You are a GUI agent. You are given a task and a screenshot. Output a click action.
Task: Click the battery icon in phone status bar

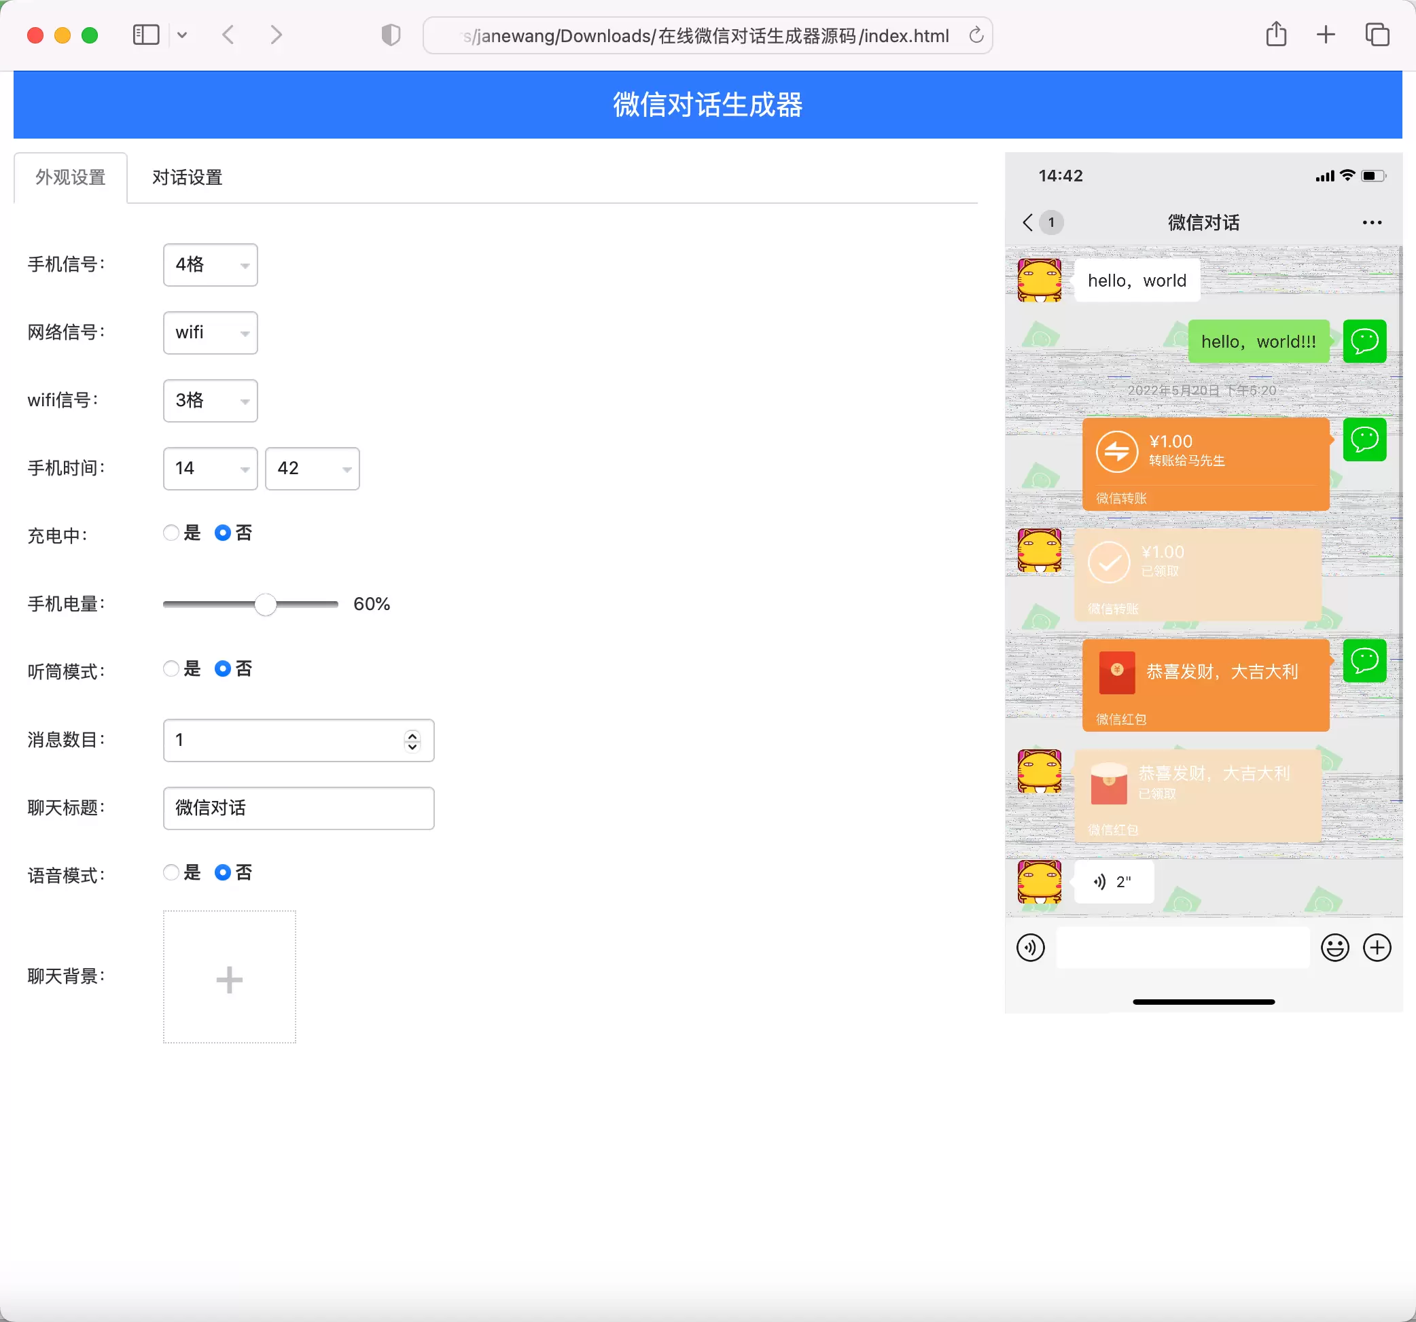pyautogui.click(x=1373, y=176)
